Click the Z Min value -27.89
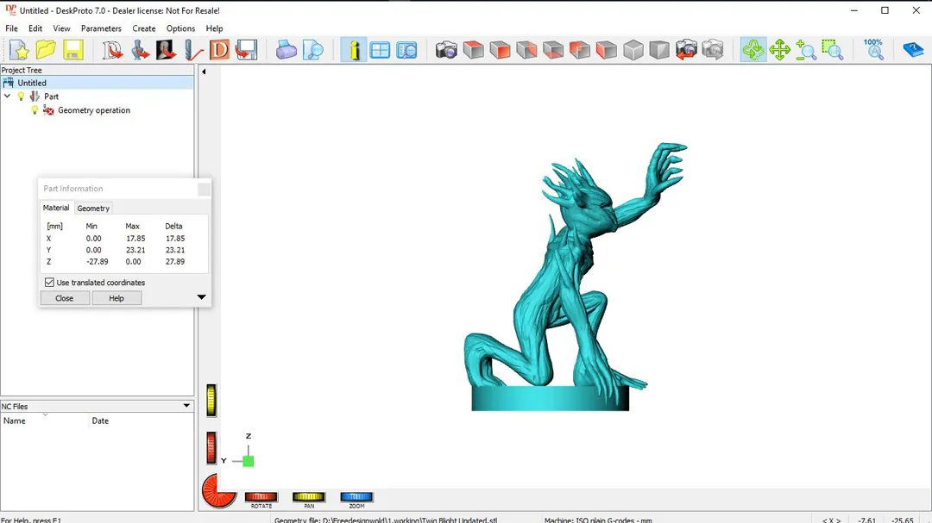Viewport: 932px width, 523px height. coord(98,261)
